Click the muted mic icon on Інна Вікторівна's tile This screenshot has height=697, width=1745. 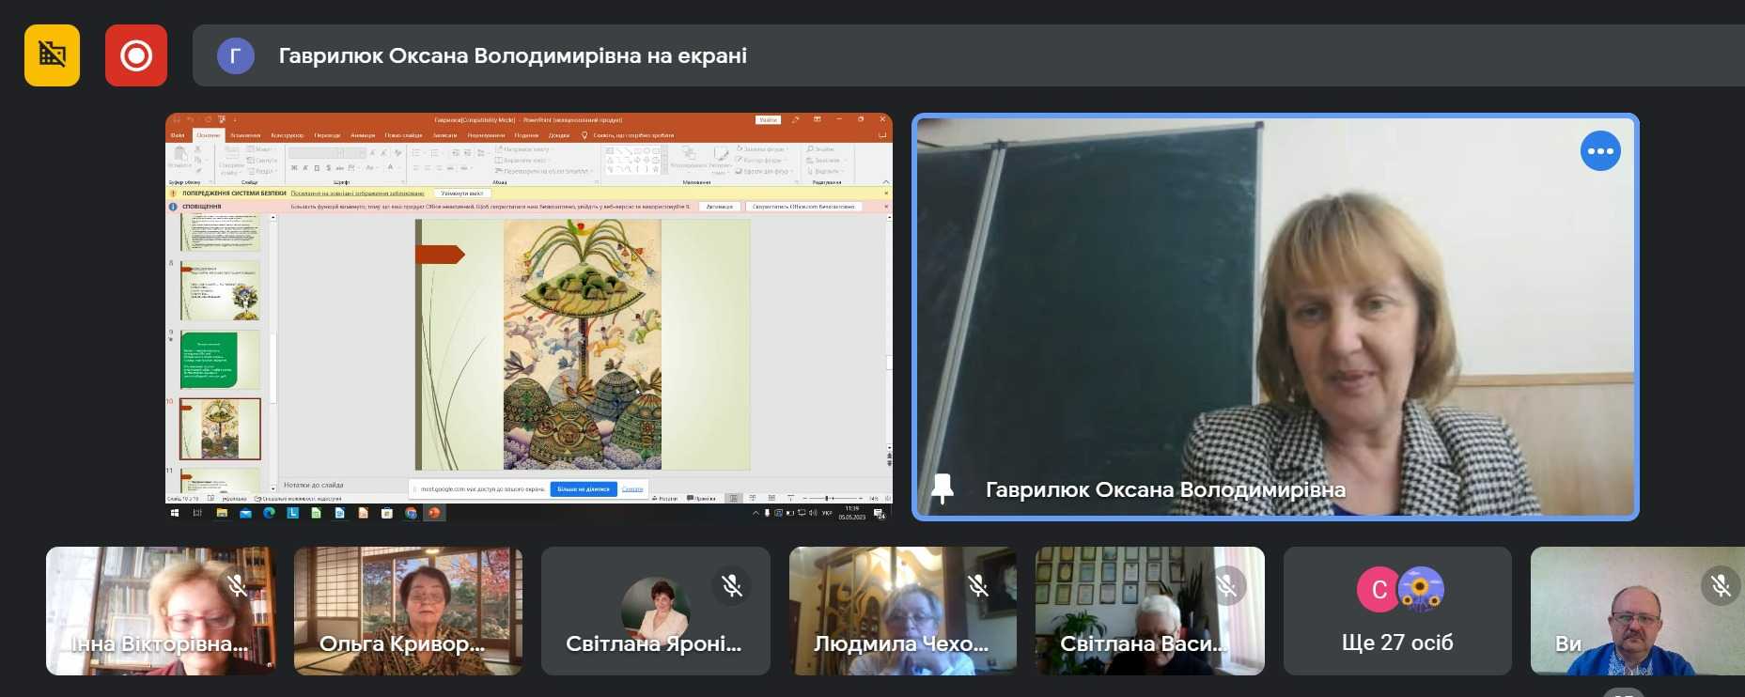[x=238, y=586]
